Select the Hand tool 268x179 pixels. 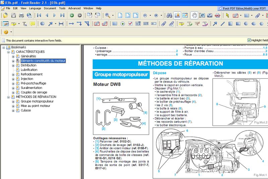point(194,15)
